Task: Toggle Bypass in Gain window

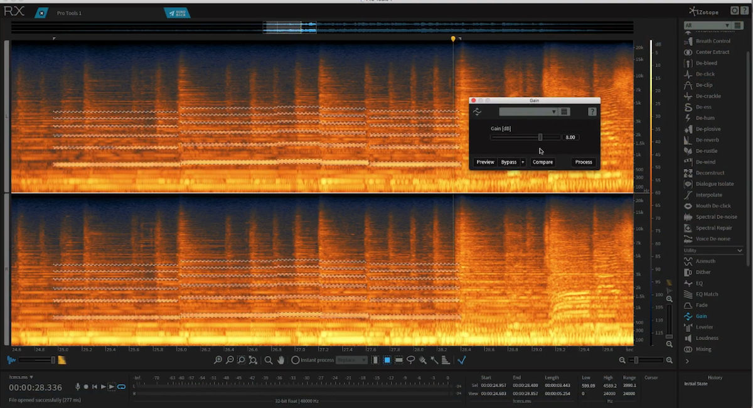Action: (x=508, y=162)
